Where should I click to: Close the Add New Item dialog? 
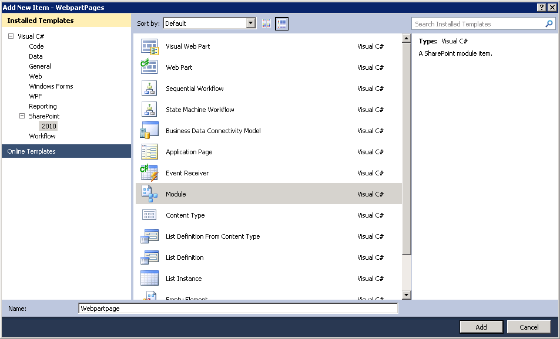coord(552,8)
